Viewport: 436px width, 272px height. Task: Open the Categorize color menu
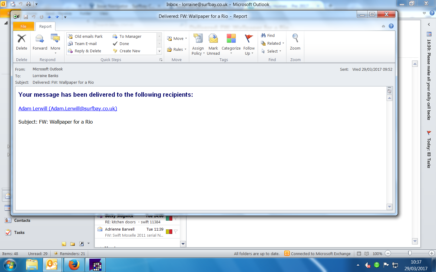231,44
